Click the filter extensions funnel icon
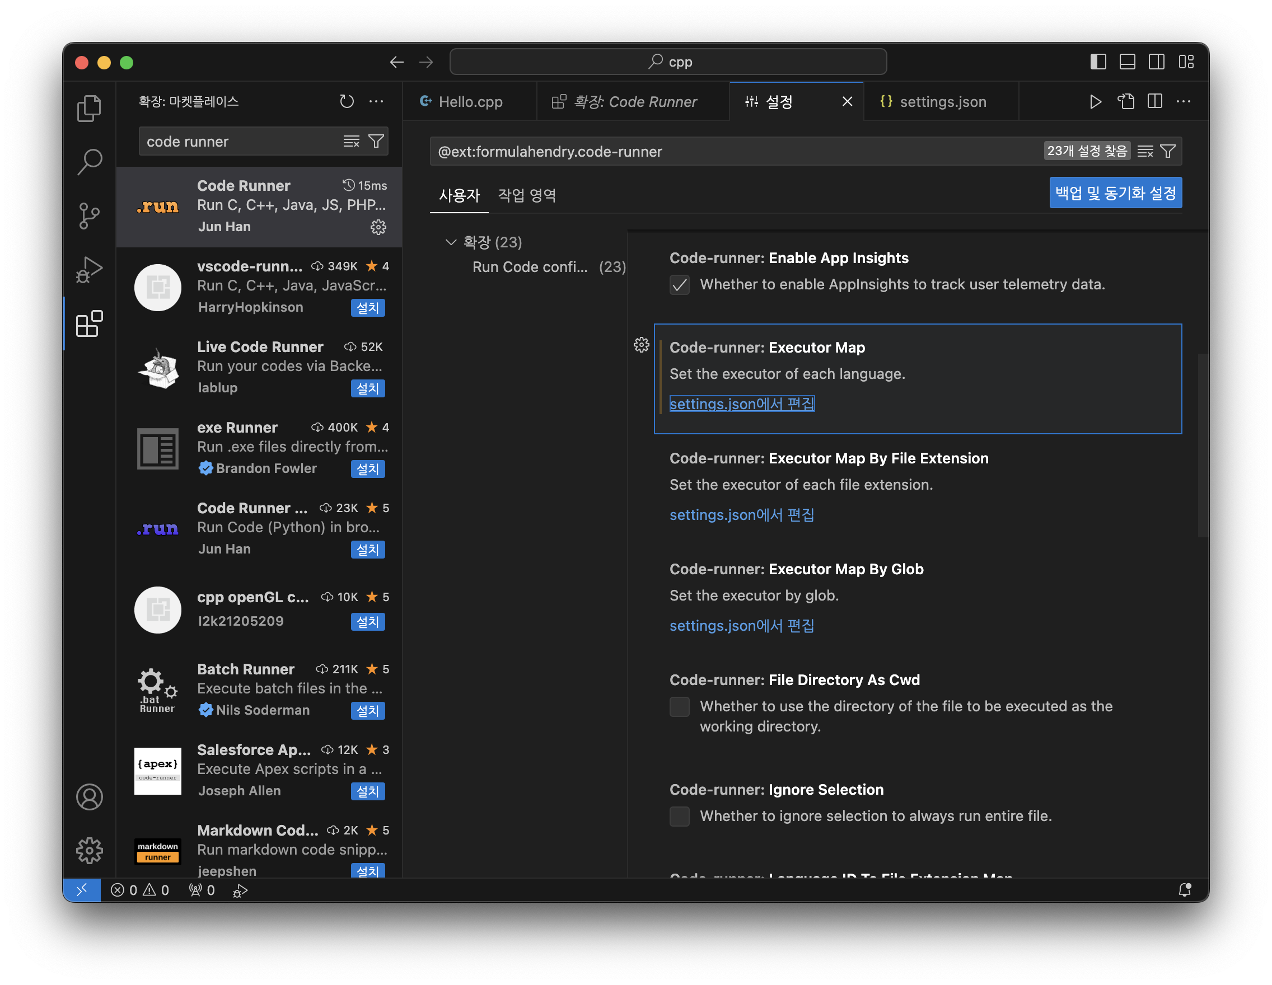 point(376,142)
